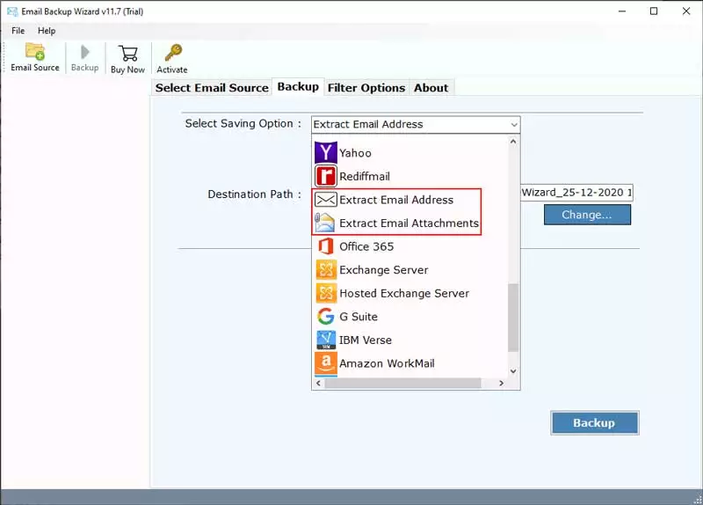This screenshot has height=505, width=703.
Task: Click the horizontal scrollbar thumb in list
Action: [402, 383]
